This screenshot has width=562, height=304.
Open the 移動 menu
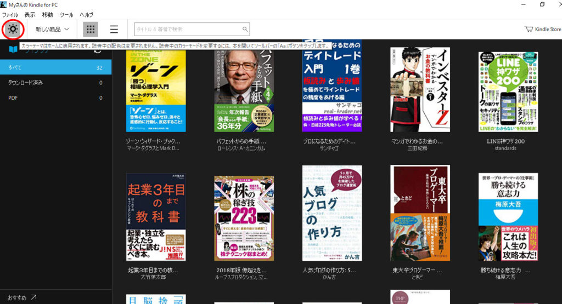(47, 15)
